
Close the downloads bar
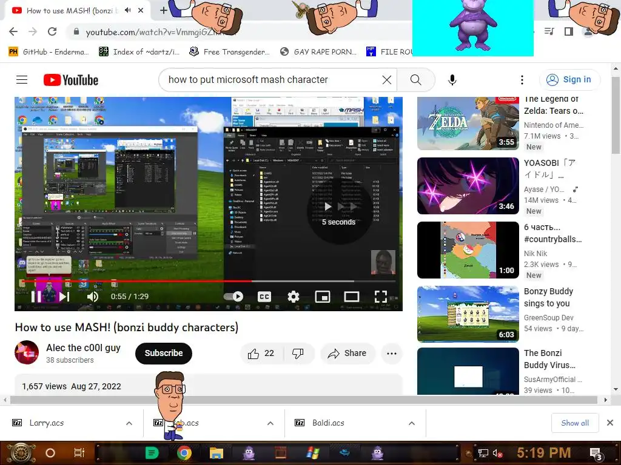(x=610, y=423)
